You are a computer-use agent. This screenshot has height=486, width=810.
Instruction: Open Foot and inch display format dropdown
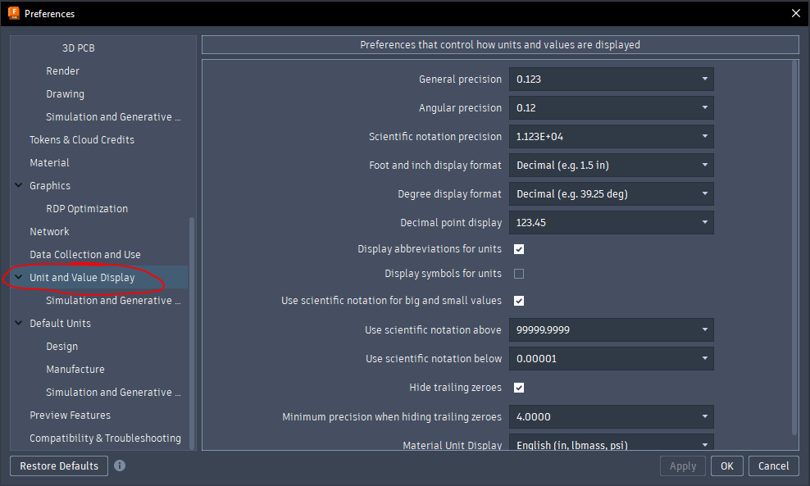pos(611,166)
